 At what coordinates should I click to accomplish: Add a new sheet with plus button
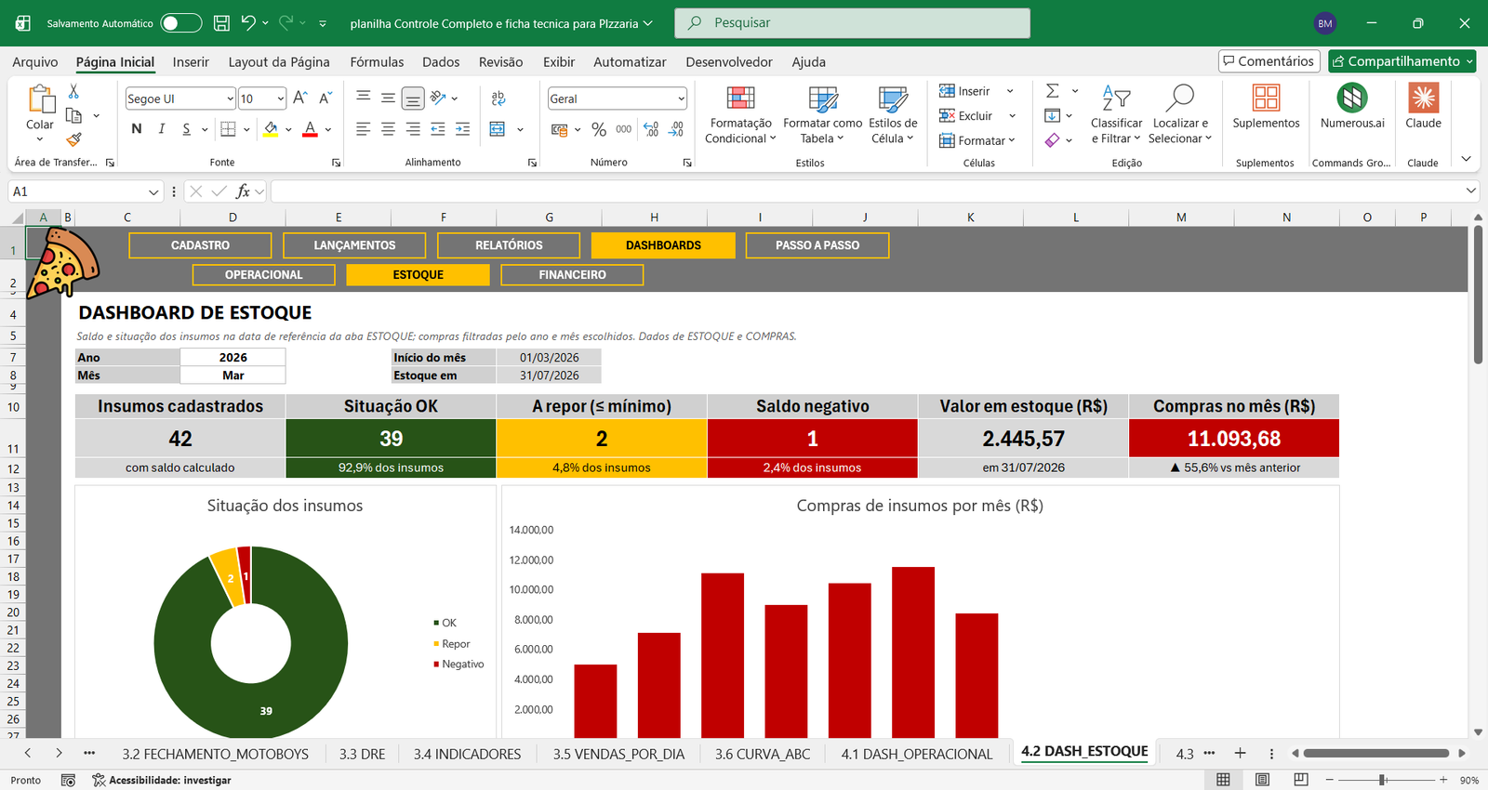click(x=1240, y=753)
